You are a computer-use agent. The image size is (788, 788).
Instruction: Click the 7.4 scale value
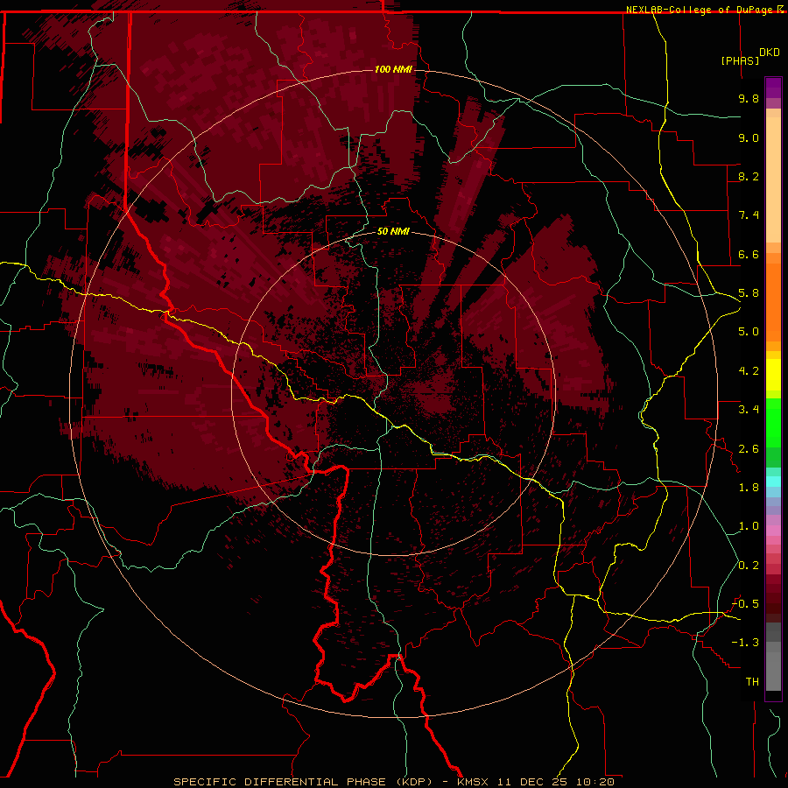click(x=749, y=215)
